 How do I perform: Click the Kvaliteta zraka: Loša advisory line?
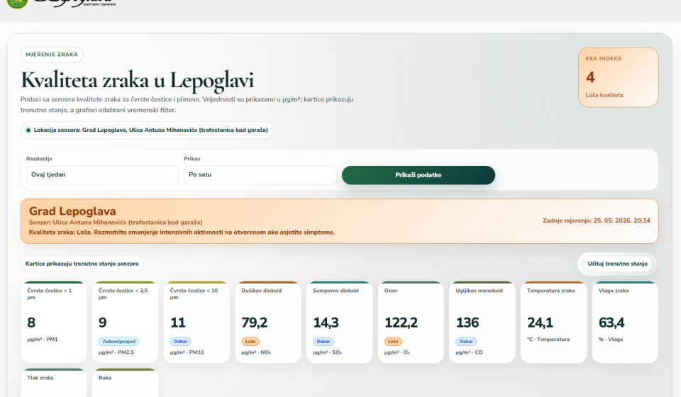point(182,233)
